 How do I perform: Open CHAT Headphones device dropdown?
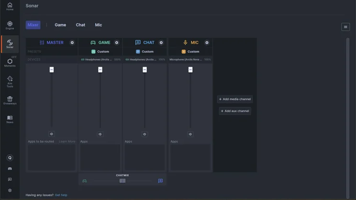pyautogui.click(x=145, y=60)
